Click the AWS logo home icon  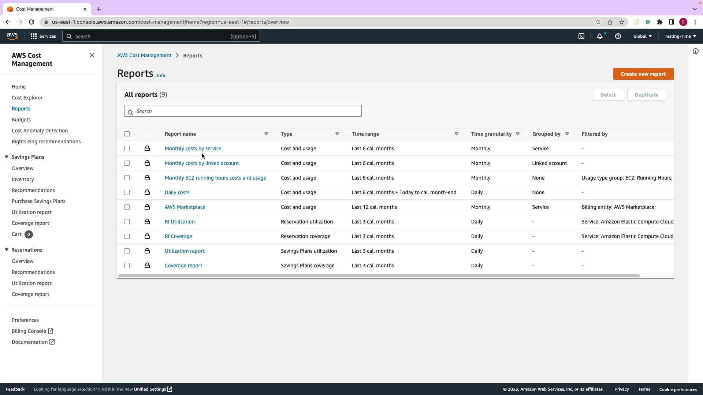(12, 36)
